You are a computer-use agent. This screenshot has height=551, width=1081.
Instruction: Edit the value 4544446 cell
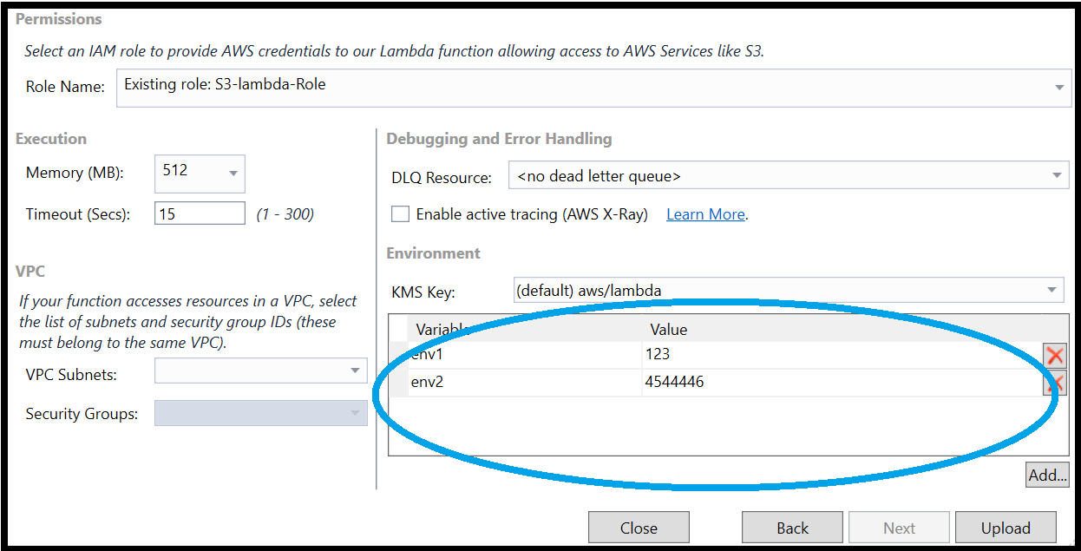coord(840,382)
